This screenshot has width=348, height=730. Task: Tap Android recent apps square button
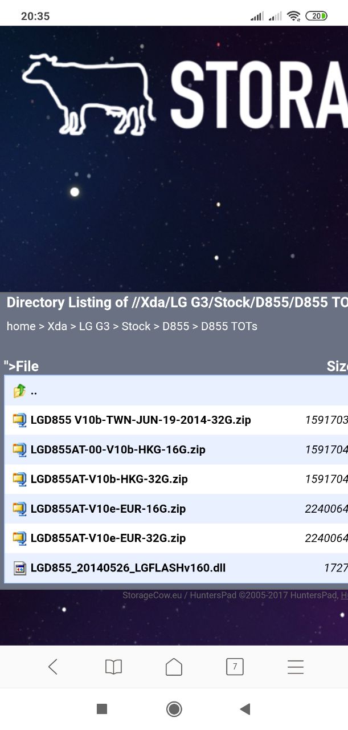(x=102, y=709)
